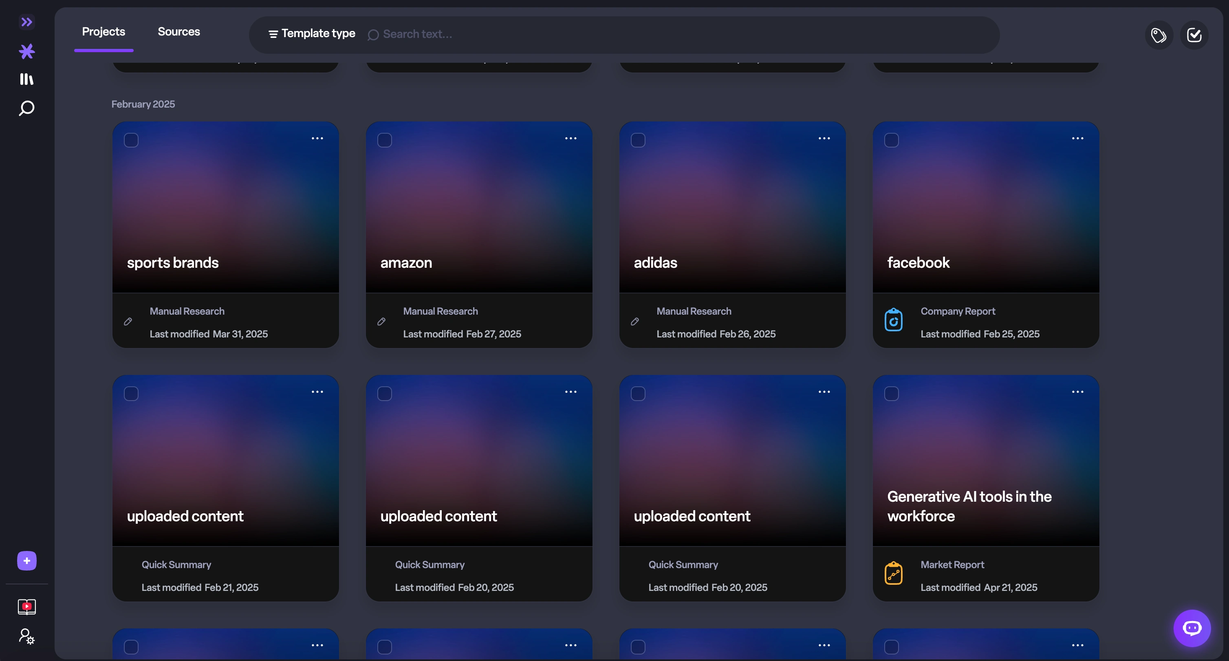Screen dimensions: 1229x661
Task: Tick the checkbox above Quick Summary Feb 21 card
Action: click(131, 394)
